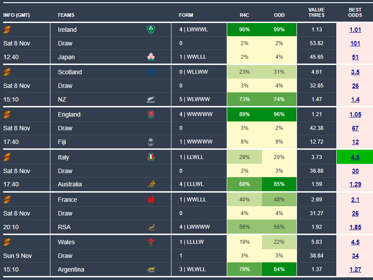
Task: Click the Ireland team crest icon
Action: [x=151, y=30]
